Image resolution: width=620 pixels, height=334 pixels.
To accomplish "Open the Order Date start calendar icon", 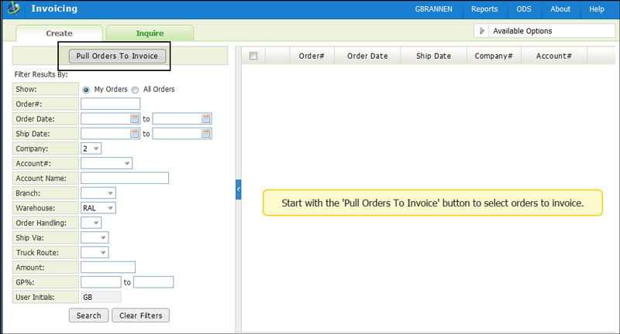I will 134,119.
